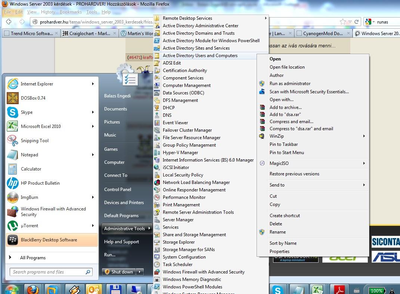400x294 pixels.
Task: Choose Properties in the context menu
Action: pos(313,251)
